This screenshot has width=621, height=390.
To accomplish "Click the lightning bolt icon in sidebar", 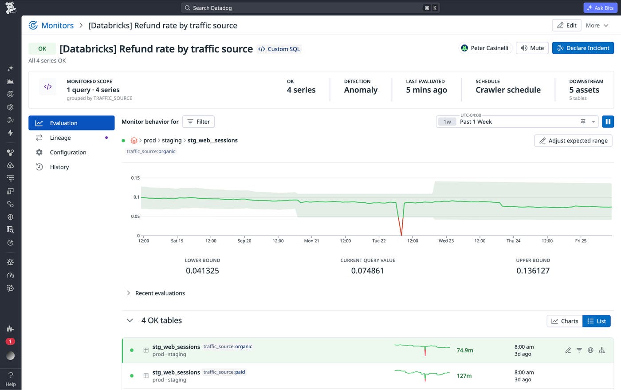I will pyautogui.click(x=10, y=133).
